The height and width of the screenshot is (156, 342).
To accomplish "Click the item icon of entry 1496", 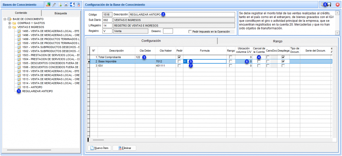I will coord(19,35).
